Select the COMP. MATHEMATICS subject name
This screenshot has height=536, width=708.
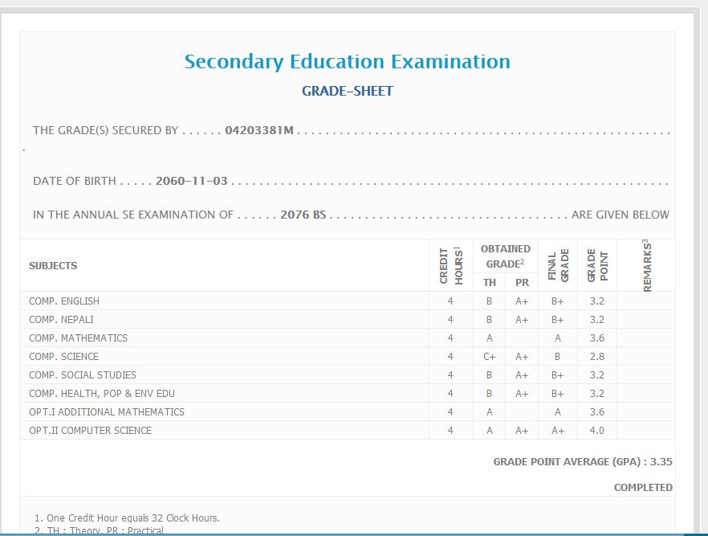78,338
